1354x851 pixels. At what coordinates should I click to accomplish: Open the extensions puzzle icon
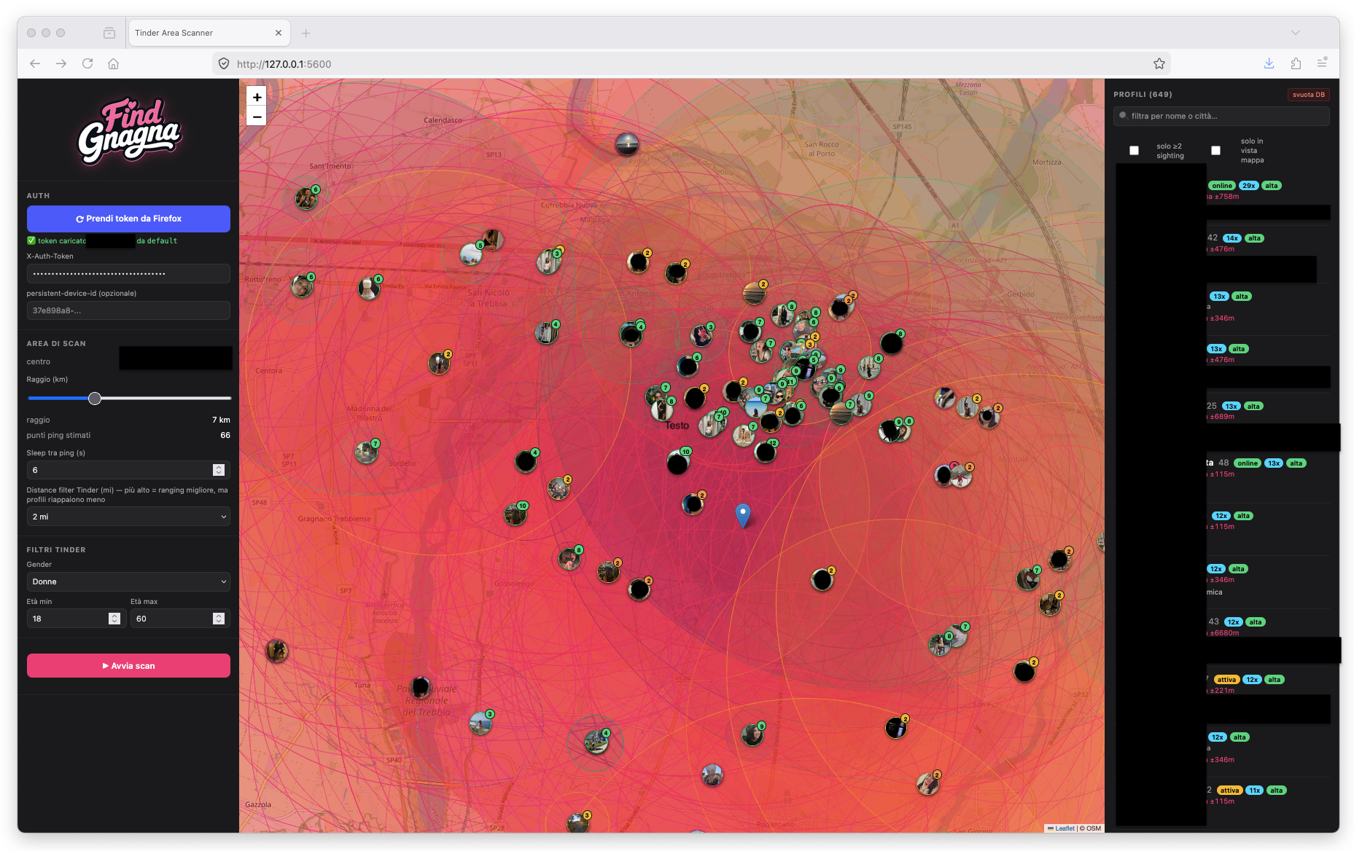tap(1296, 63)
